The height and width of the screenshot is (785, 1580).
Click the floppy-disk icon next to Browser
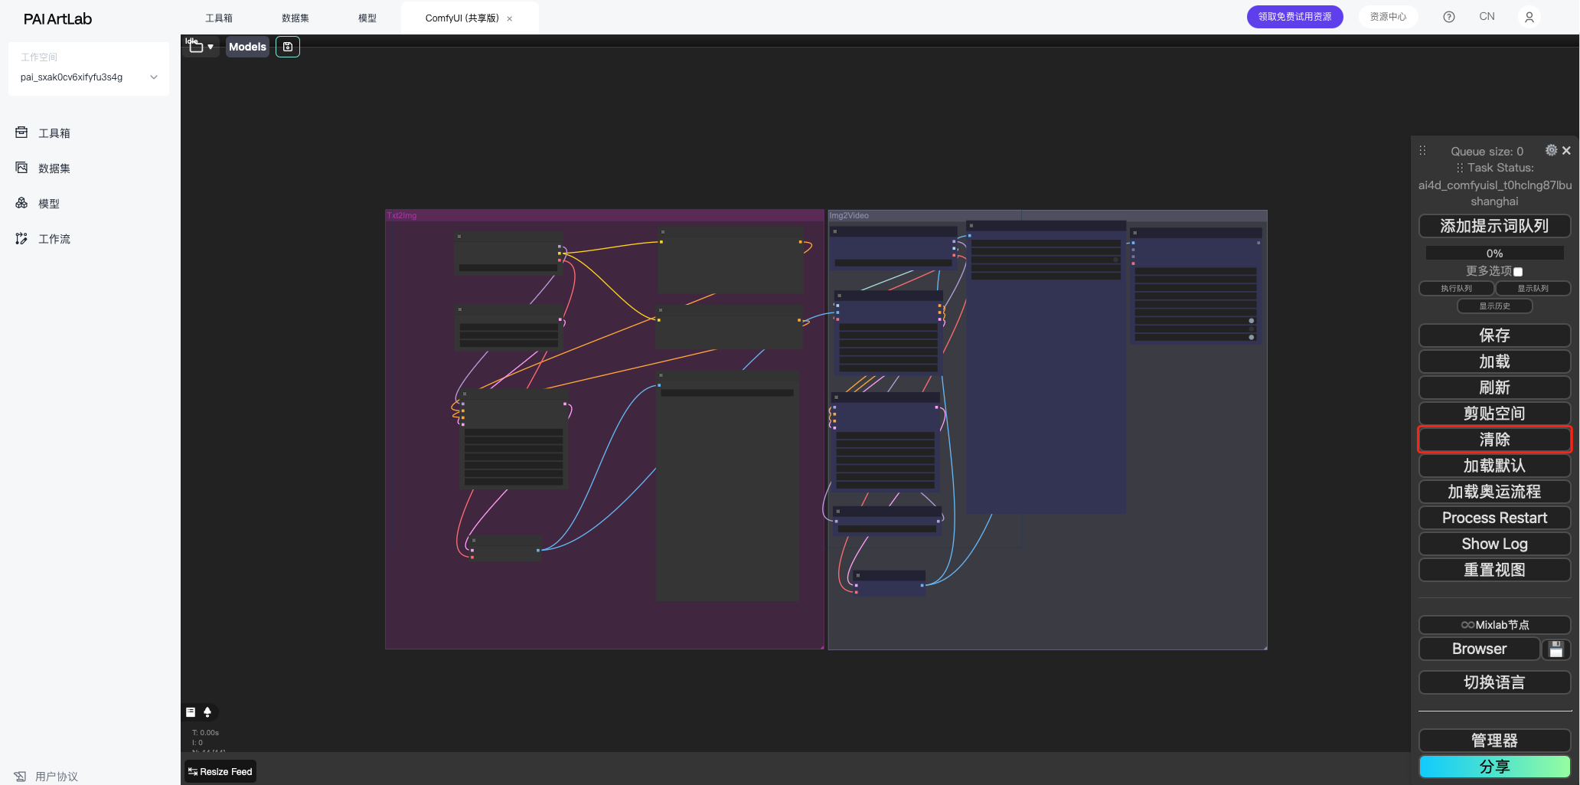point(1556,649)
